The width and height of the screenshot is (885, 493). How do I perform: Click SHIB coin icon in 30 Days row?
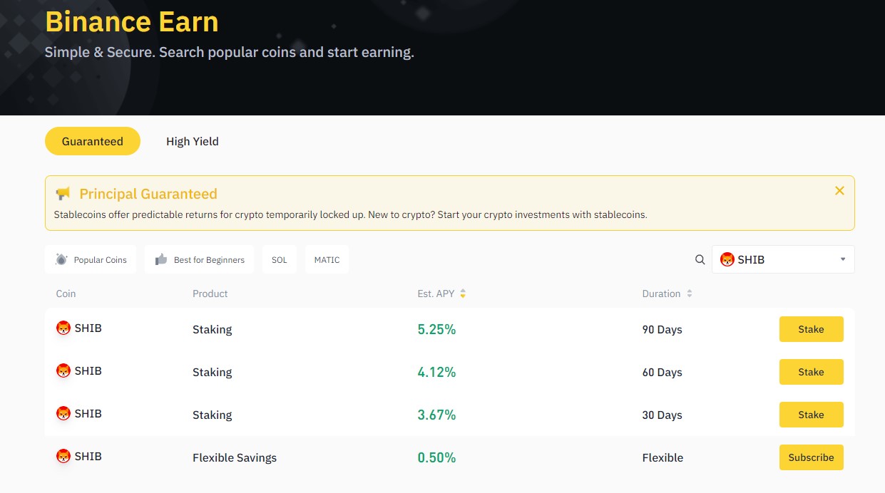[63, 414]
